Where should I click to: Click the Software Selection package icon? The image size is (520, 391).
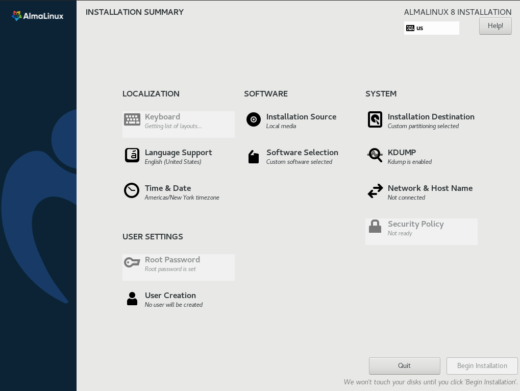(254, 157)
